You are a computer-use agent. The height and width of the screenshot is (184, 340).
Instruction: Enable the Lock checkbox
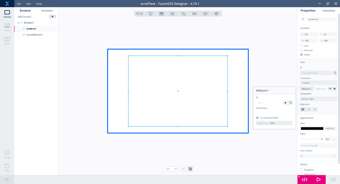click(x=301, y=46)
